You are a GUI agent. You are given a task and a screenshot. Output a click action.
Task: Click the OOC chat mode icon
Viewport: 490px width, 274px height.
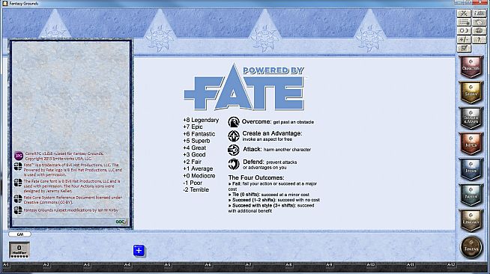point(121,222)
